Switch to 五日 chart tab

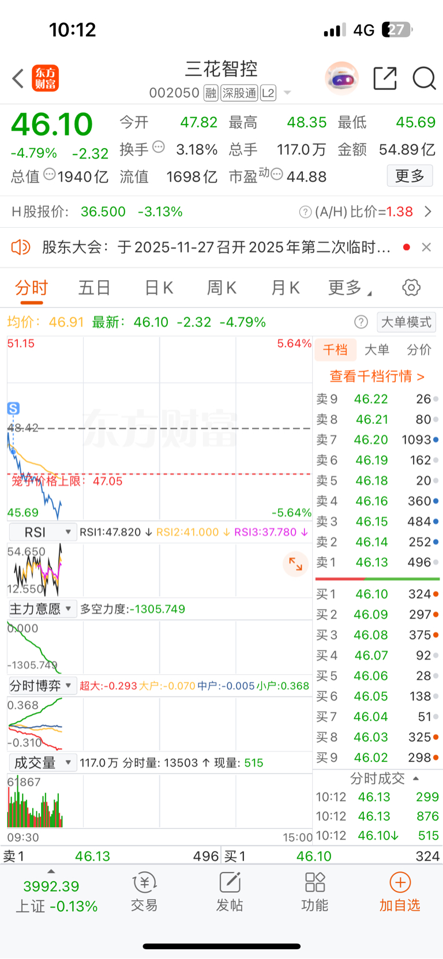(x=95, y=287)
